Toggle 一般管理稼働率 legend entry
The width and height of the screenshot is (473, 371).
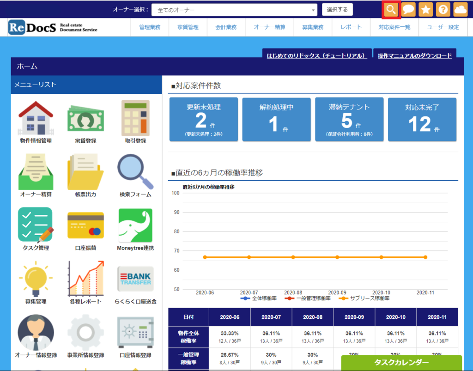pos(308,298)
